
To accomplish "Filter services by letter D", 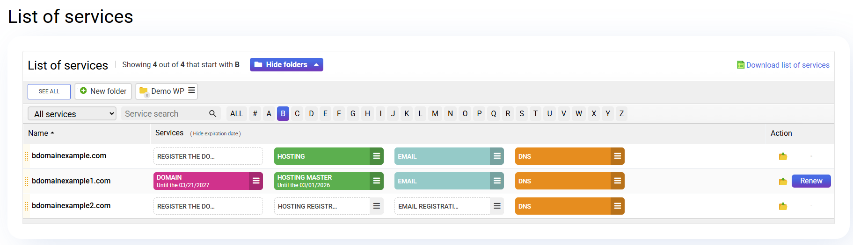I will [x=311, y=114].
